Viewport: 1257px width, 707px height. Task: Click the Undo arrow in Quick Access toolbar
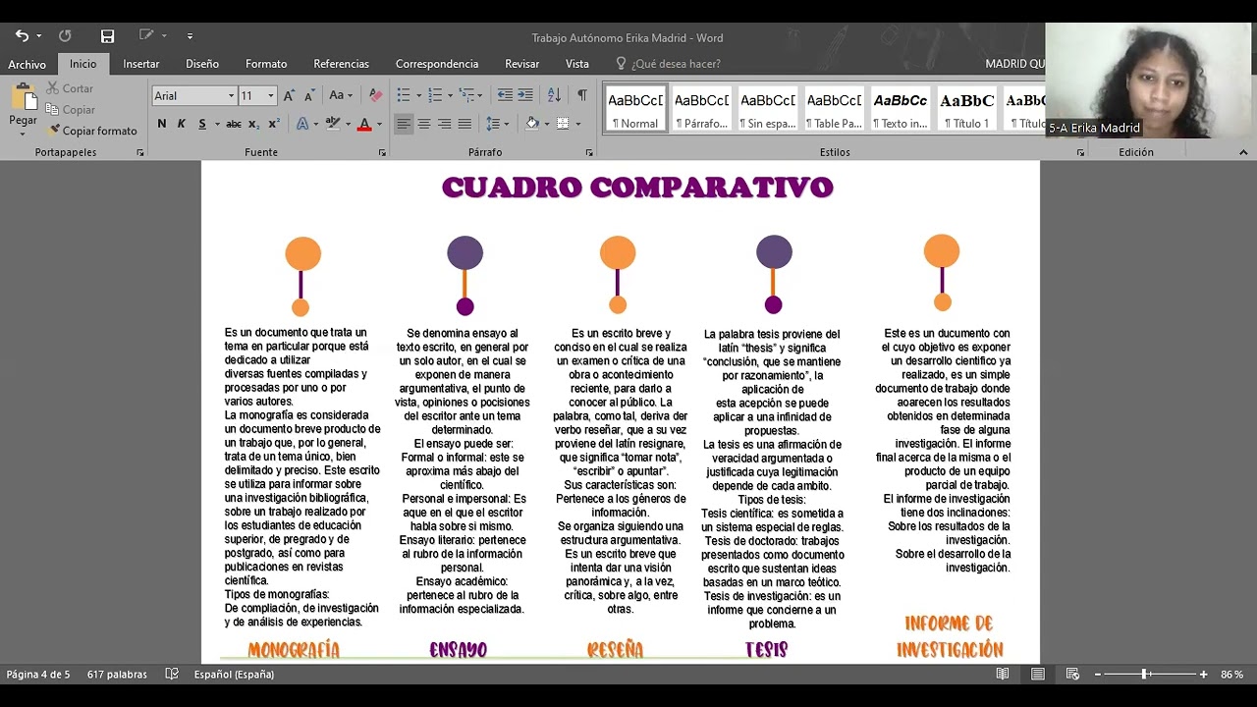(22, 36)
